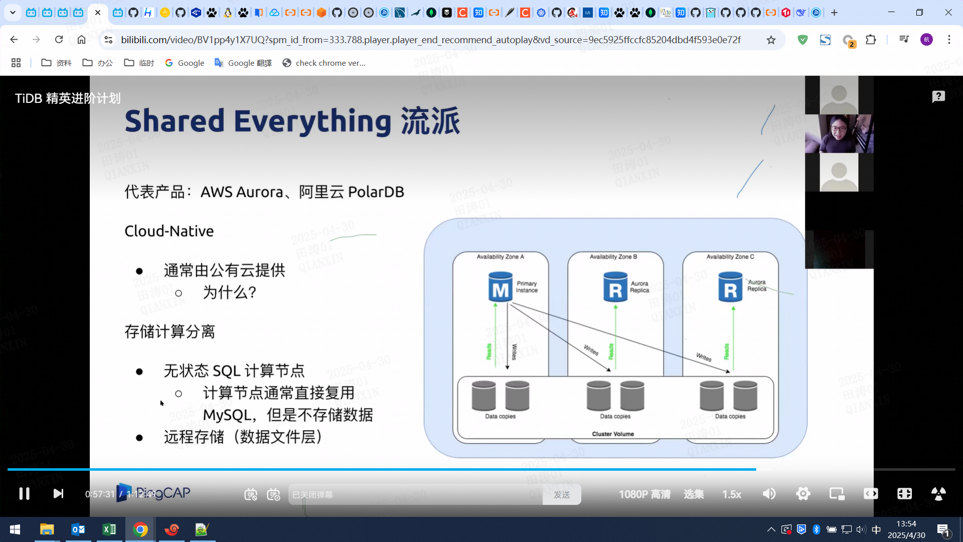Open the 1.5x playback speed menu

point(731,494)
